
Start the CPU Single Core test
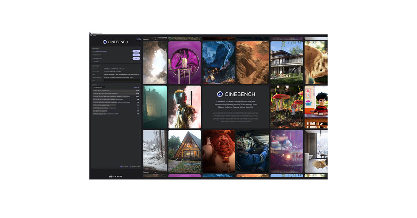coord(136,59)
